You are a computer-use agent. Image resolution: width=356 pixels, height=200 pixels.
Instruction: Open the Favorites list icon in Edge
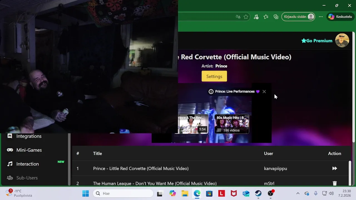coord(266,17)
